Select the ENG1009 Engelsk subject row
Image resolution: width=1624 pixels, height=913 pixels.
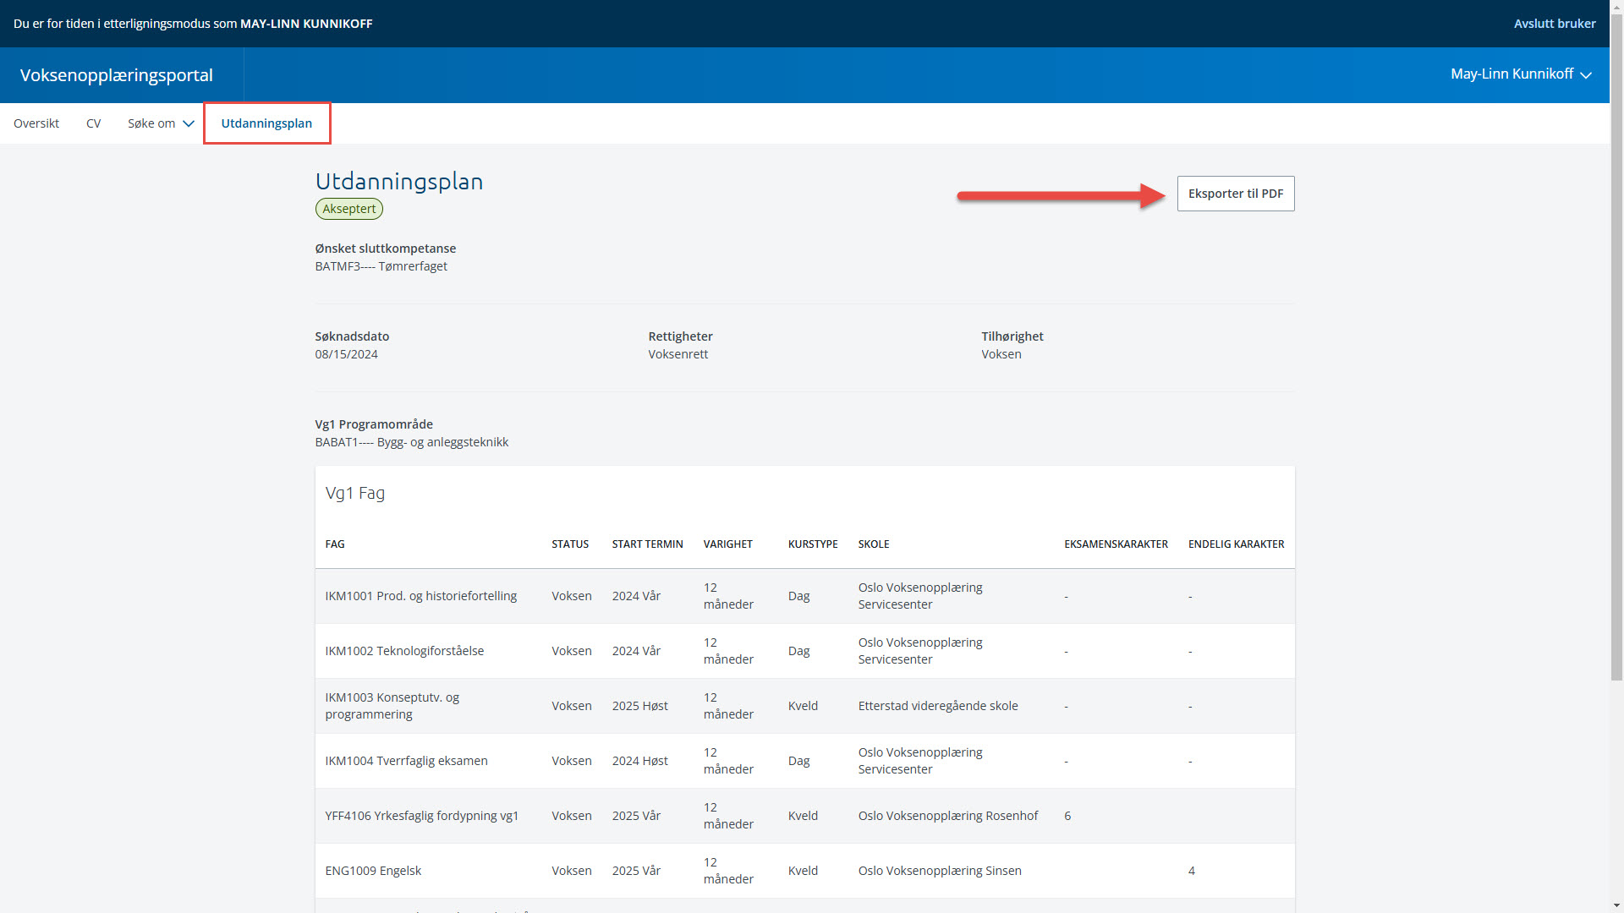pos(373,871)
